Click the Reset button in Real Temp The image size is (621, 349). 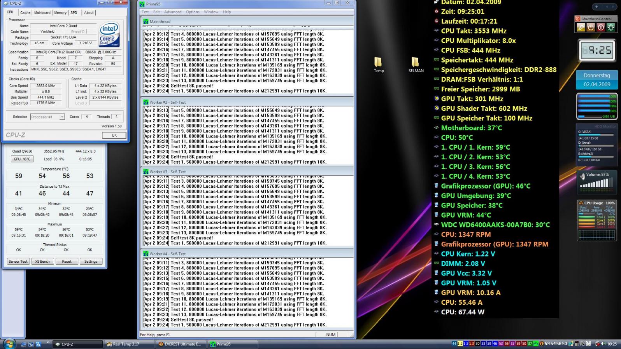pos(67,262)
